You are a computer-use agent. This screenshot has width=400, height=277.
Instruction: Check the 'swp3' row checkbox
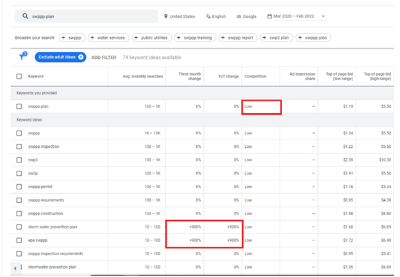coord(19,160)
